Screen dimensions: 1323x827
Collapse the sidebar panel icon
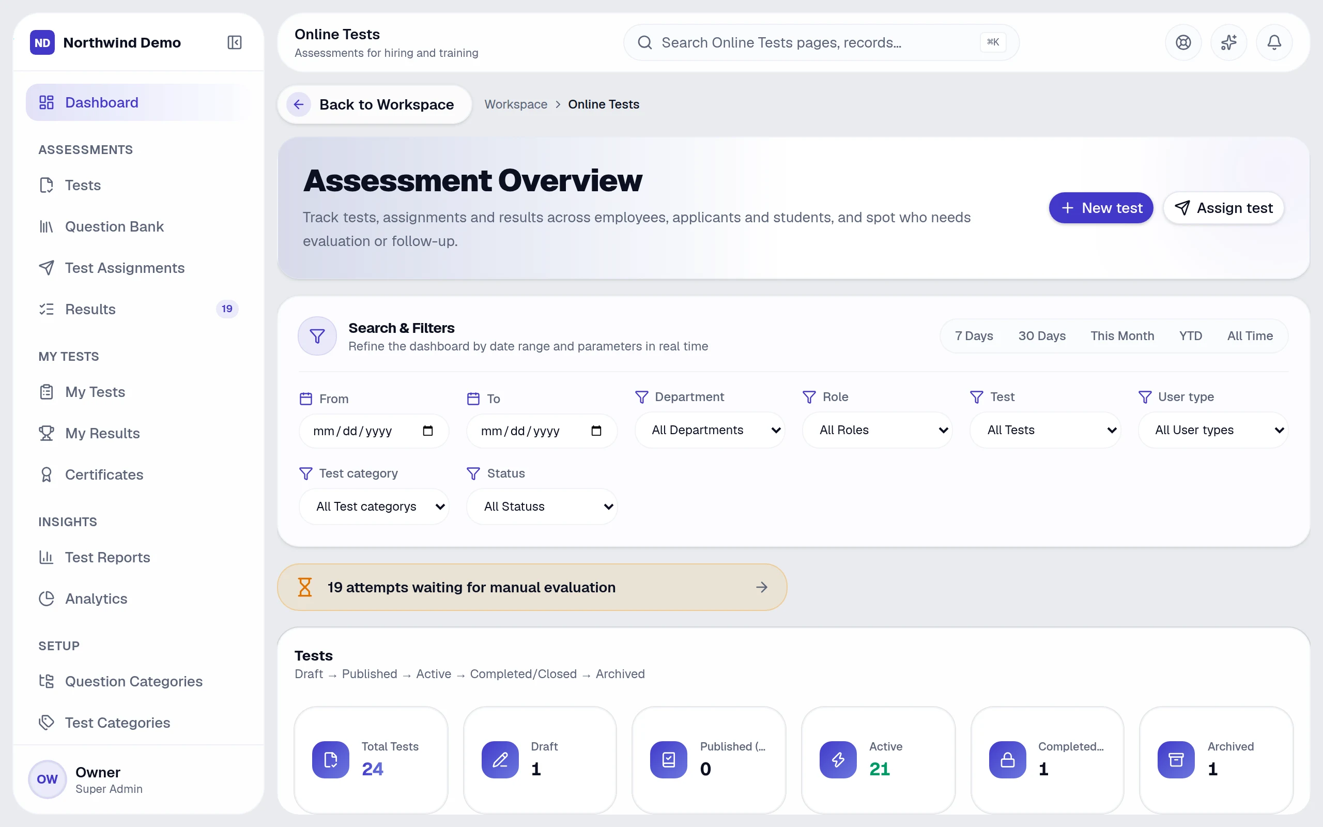pos(235,43)
